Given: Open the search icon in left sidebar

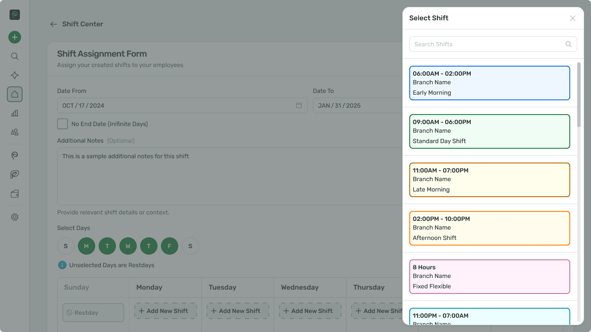Looking at the screenshot, I should click(15, 56).
